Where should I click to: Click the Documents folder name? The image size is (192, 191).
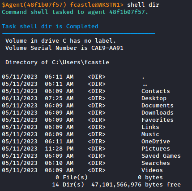[158, 106]
